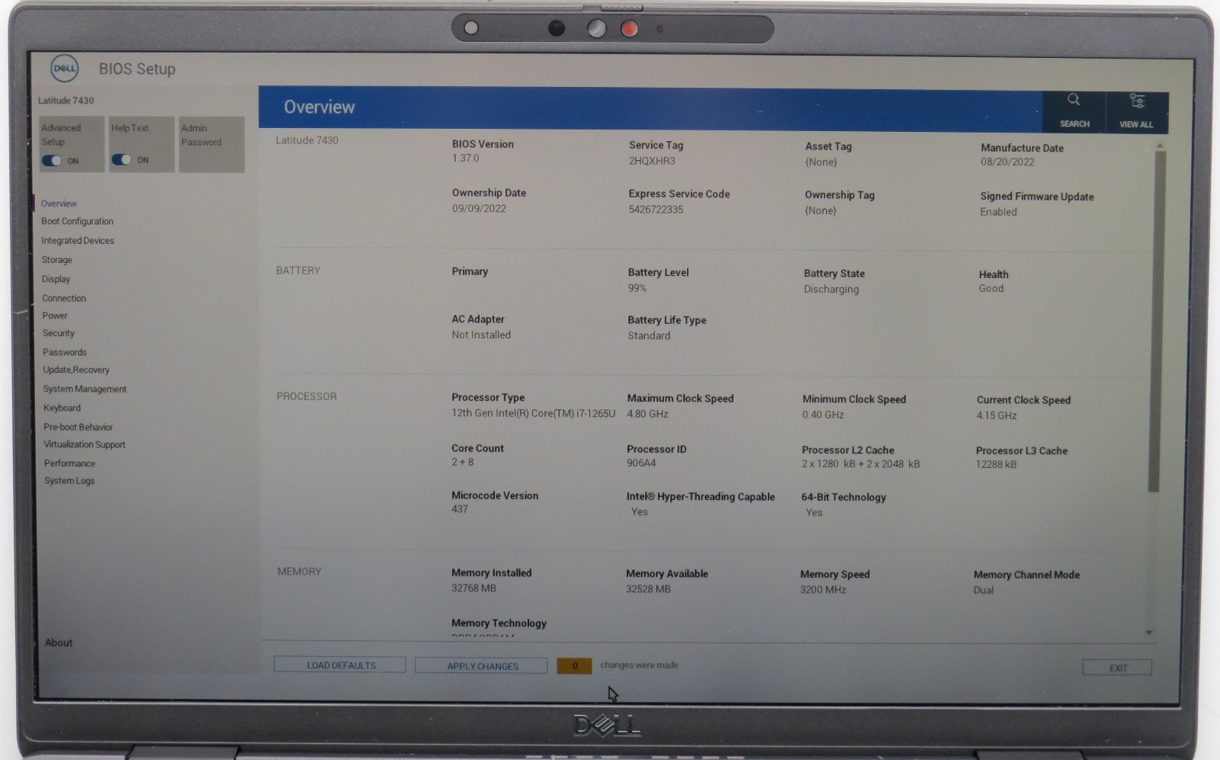Click the Exit button
Image resolution: width=1220 pixels, height=760 pixels.
pyautogui.click(x=1117, y=669)
